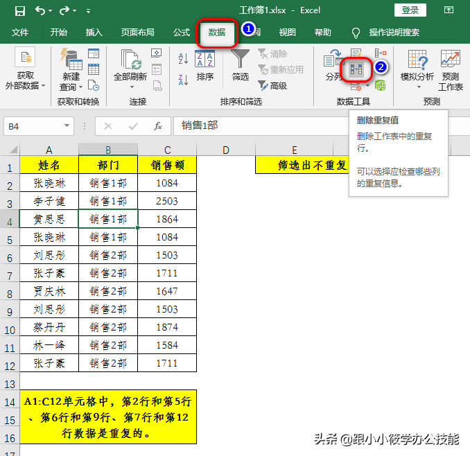This screenshot has width=470, height=456.
Task: Click the yellow 筛选出不重复 header cell
Action: click(302, 165)
